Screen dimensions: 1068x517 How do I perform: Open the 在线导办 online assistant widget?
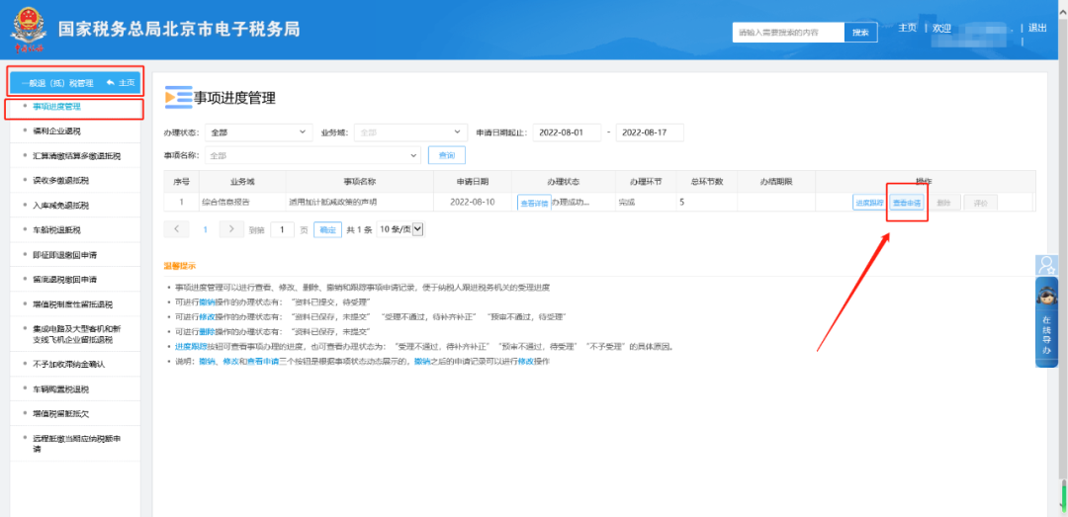pos(1046,322)
